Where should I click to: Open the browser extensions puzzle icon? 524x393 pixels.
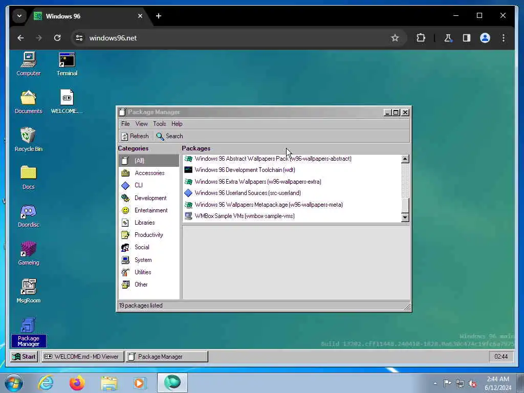[x=421, y=38]
